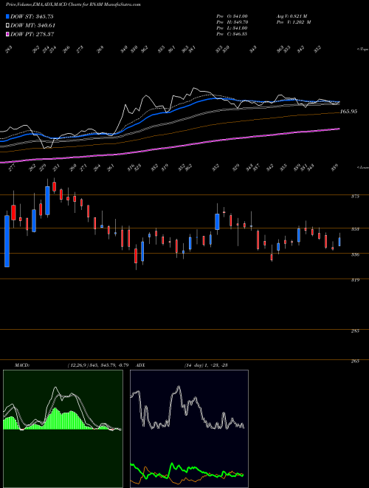Select the DOW PT: 278.37 legend text

pyautogui.click(x=32, y=34)
